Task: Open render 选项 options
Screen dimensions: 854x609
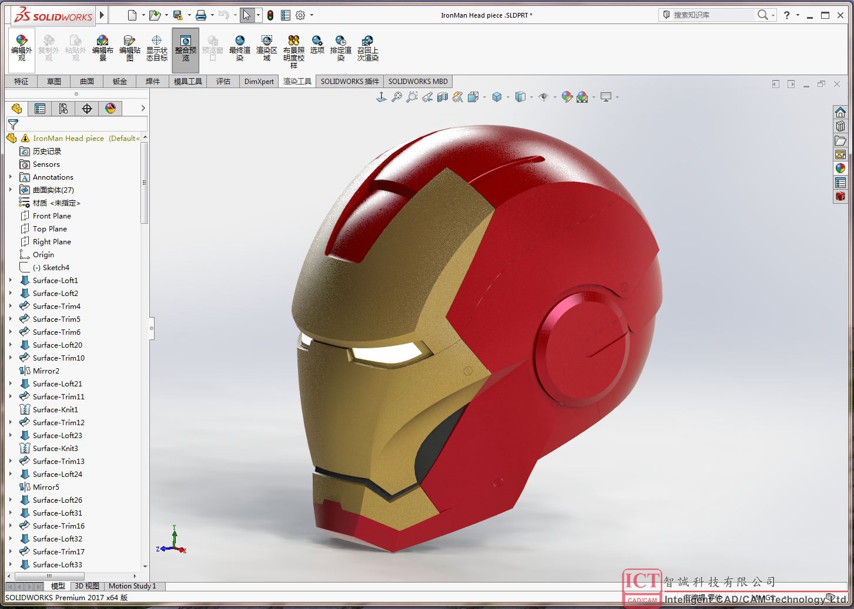Action: coord(317,45)
